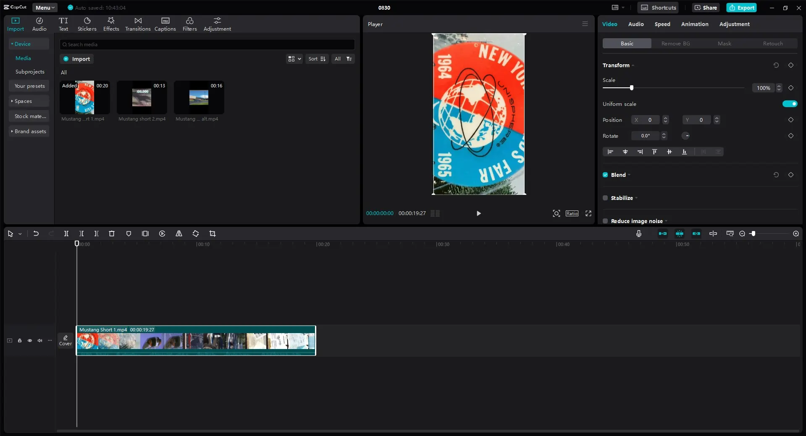Click the Preview axis split icon

[x=713, y=234]
